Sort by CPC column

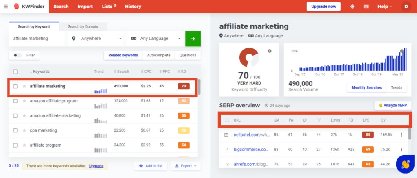point(146,72)
